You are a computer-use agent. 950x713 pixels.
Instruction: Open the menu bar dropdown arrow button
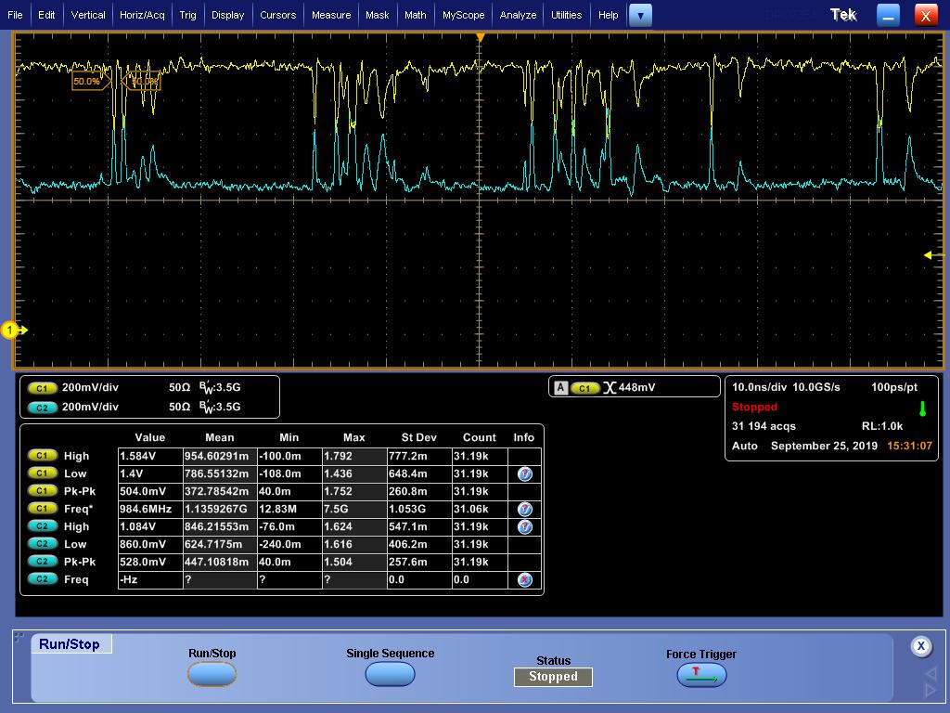pyautogui.click(x=640, y=15)
